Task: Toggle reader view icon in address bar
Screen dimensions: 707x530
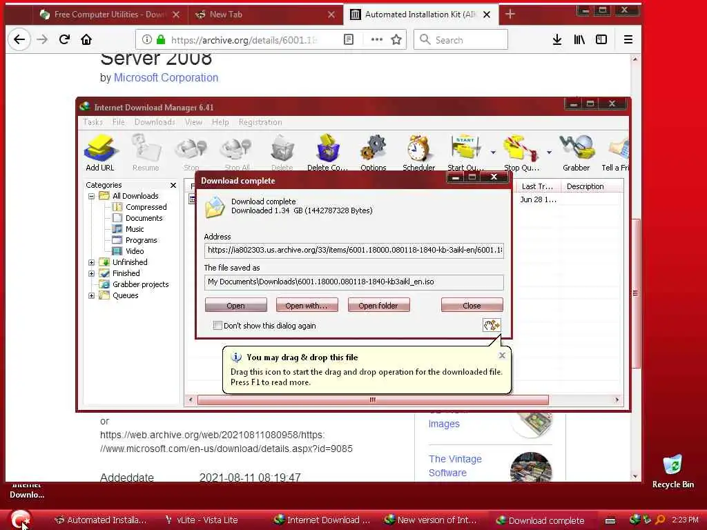Action: 349,39
